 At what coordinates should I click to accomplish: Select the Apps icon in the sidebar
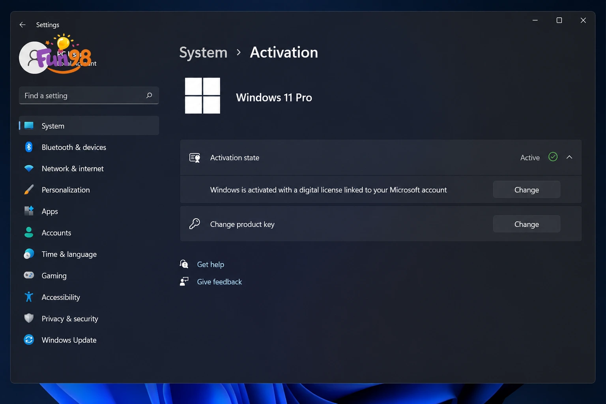point(29,211)
